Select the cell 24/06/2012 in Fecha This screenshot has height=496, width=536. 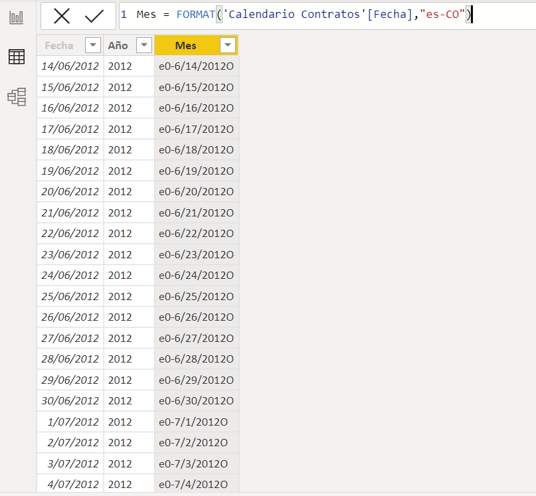tap(70, 275)
